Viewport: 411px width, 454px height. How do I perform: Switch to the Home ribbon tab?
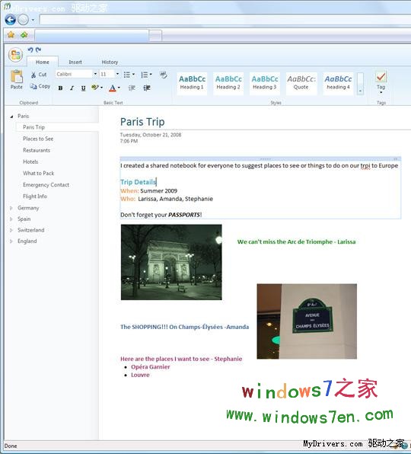[43, 62]
